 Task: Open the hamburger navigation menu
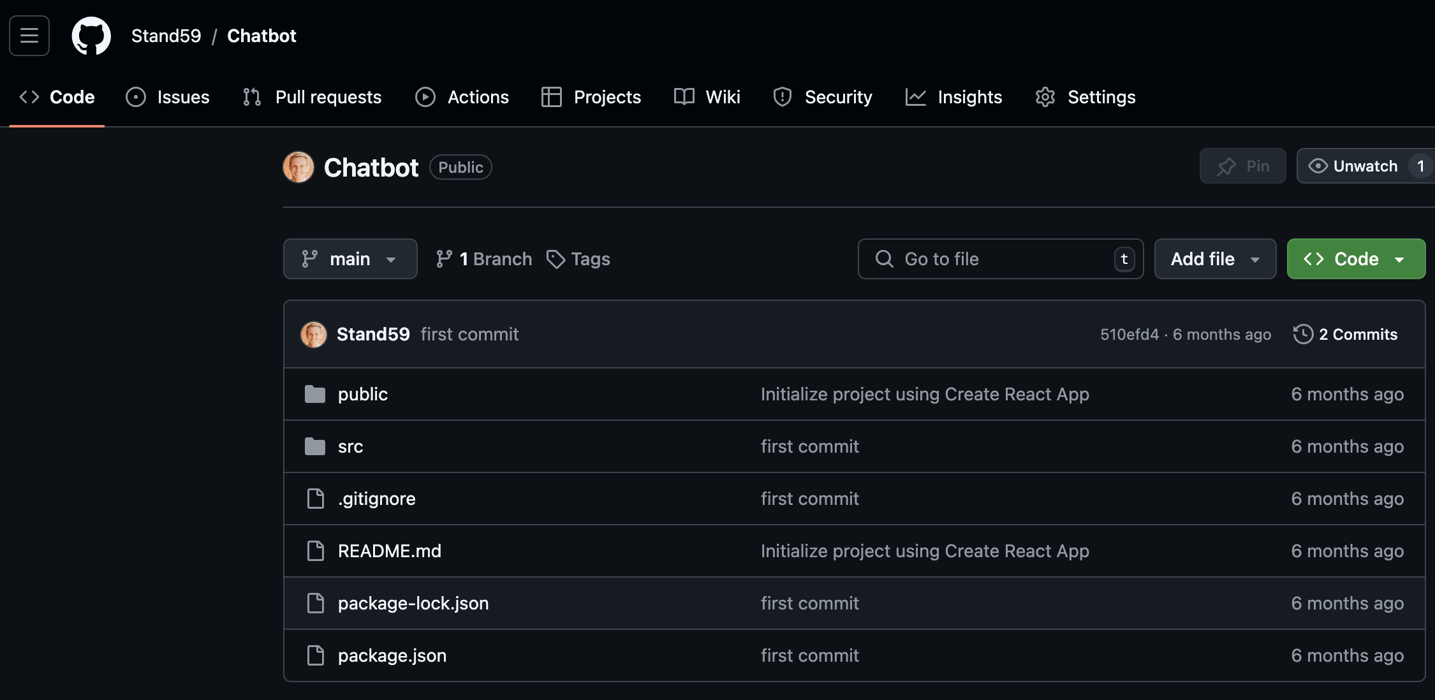coord(29,36)
